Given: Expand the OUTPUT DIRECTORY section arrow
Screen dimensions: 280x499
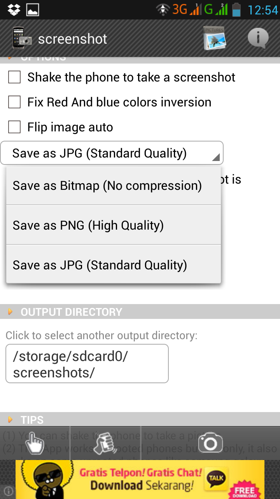Looking at the screenshot, I should click(x=10, y=312).
